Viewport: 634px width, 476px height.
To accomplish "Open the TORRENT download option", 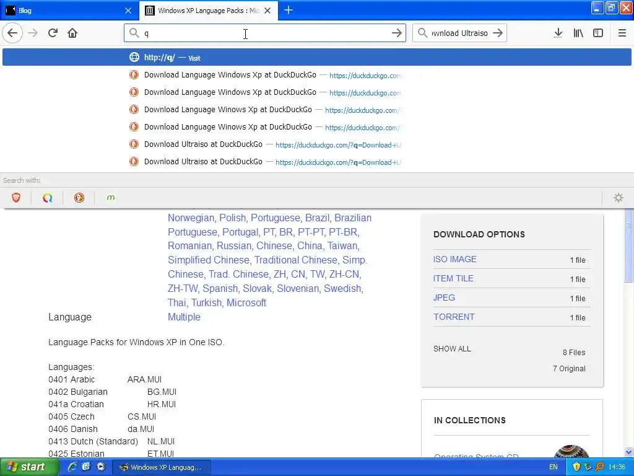I will click(x=454, y=317).
